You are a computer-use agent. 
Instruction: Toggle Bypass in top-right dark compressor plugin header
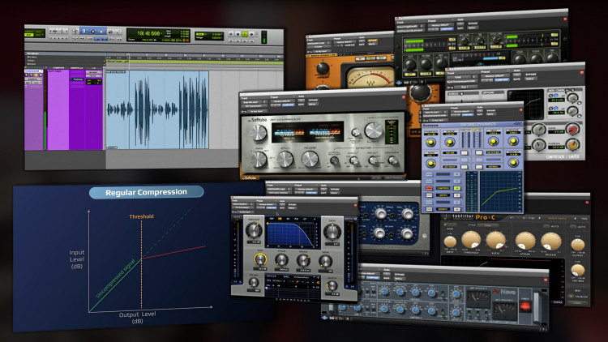pos(473,24)
